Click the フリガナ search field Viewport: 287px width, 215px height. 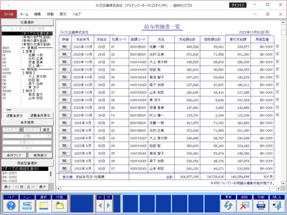27,148
